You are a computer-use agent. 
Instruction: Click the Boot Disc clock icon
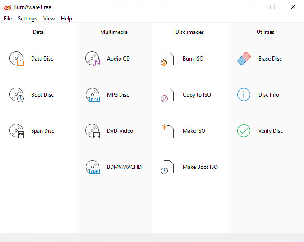coord(17,95)
